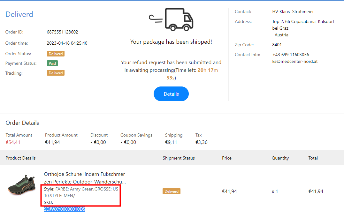Click the Orthojoe Schuhe product title
The height and width of the screenshot is (217, 344).
tap(84, 178)
